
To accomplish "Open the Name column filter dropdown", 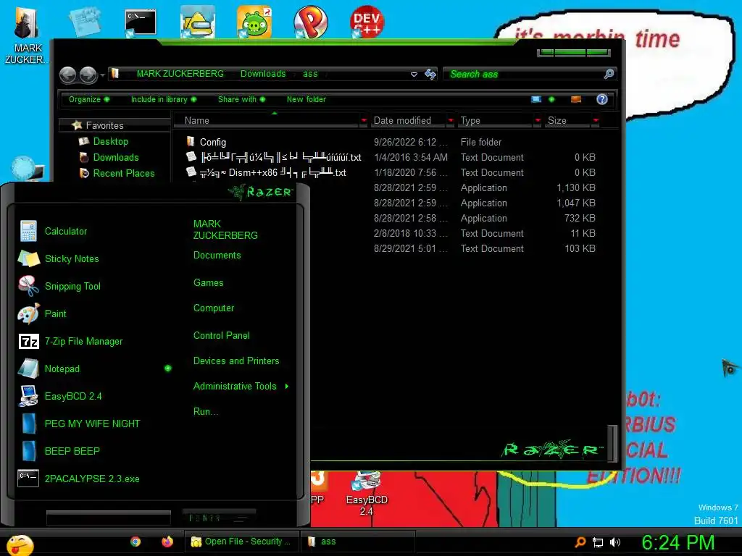I will tap(364, 121).
